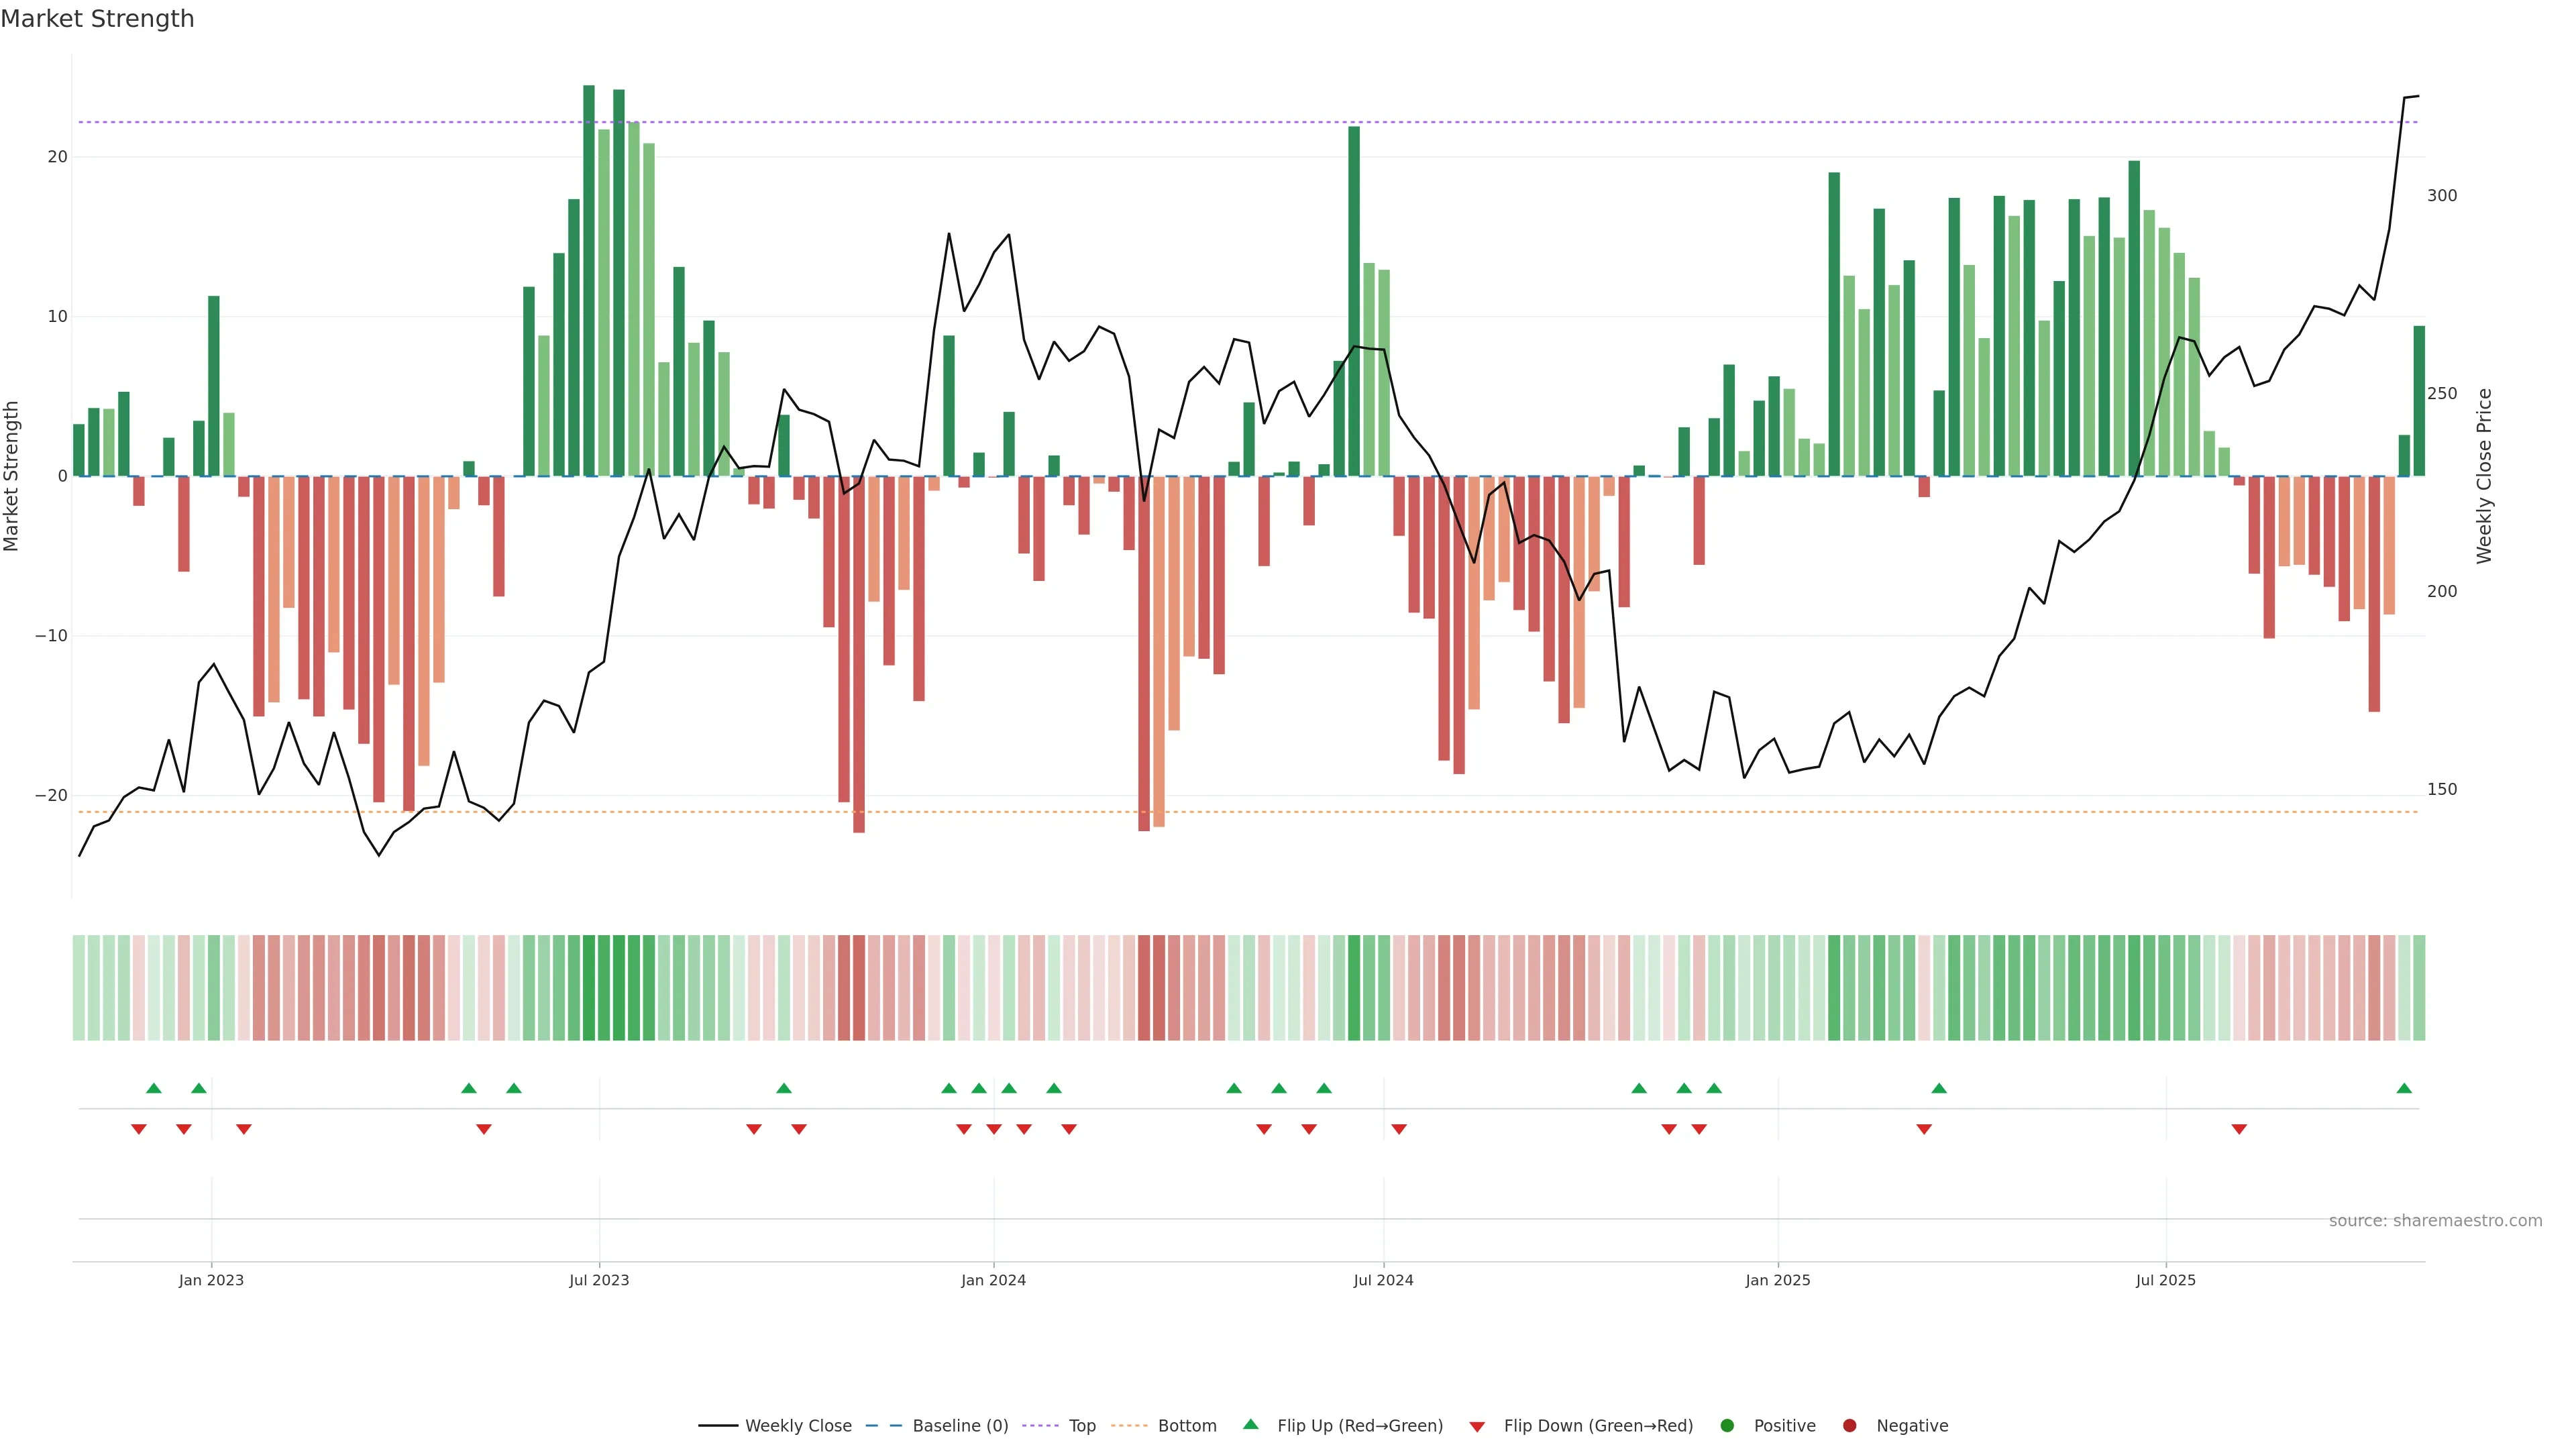Click the rightmost red flip-down triangle marker
The width and height of the screenshot is (2576, 1449).
coord(2239,1129)
